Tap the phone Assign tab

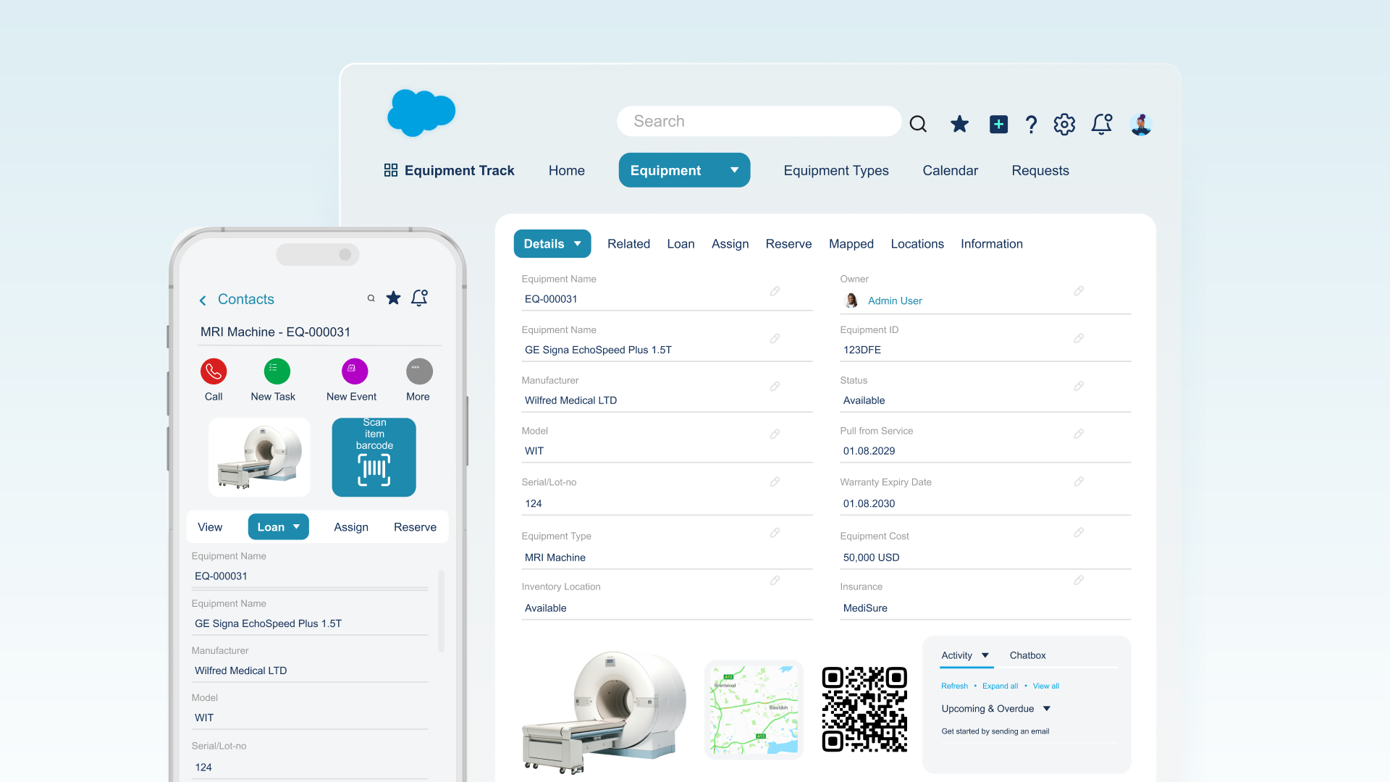pyautogui.click(x=351, y=527)
